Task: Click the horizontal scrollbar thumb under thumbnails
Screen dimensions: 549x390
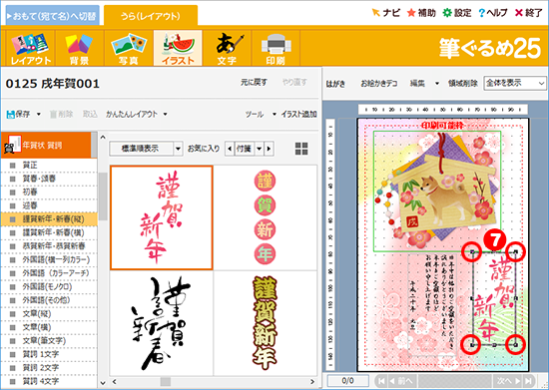Action: click(x=166, y=381)
